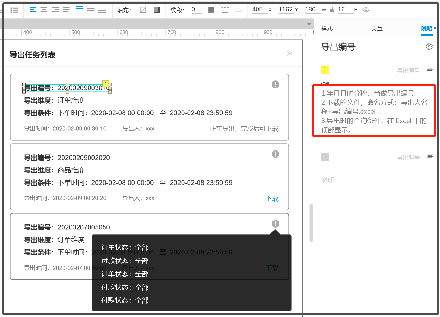Click 导出时间 2020-02-09 00:20:20 text
This screenshot has width=440, height=317.
(x=65, y=198)
